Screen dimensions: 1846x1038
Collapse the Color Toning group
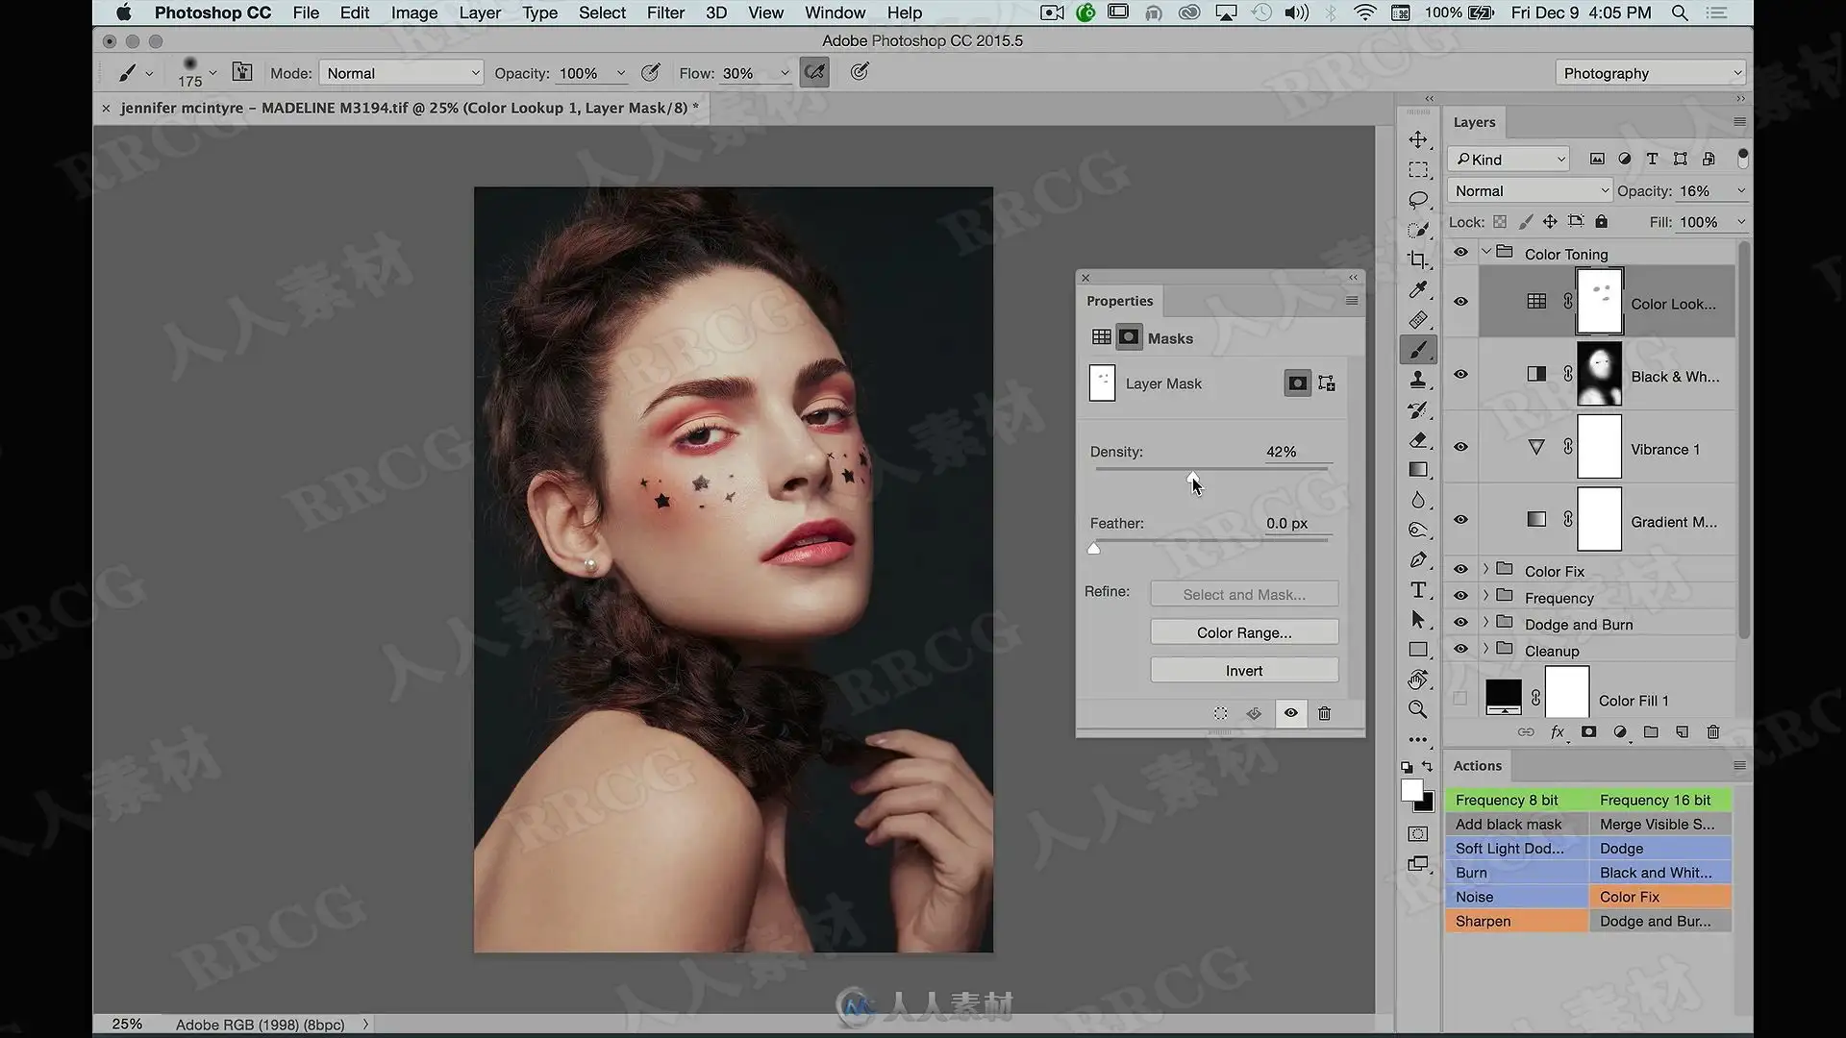(x=1485, y=252)
